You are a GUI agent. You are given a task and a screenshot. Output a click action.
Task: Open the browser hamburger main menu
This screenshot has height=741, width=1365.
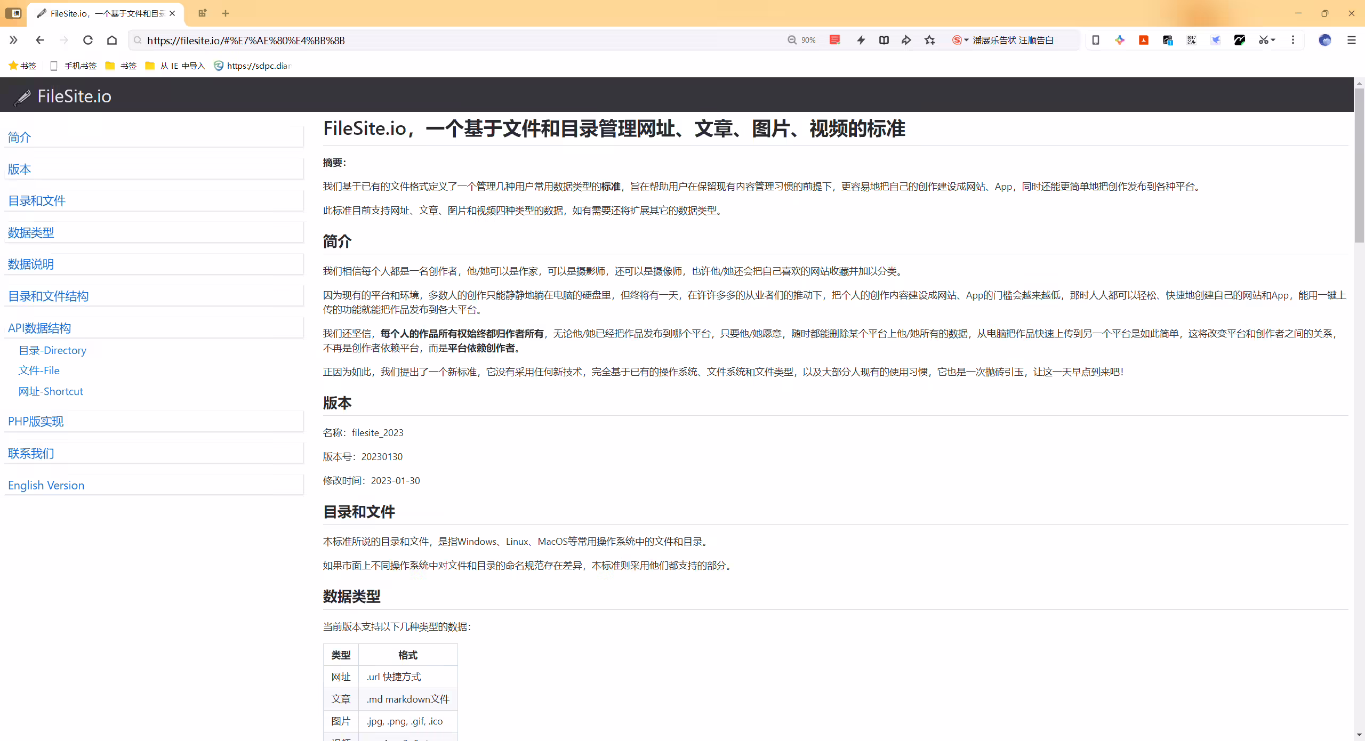pos(1352,40)
